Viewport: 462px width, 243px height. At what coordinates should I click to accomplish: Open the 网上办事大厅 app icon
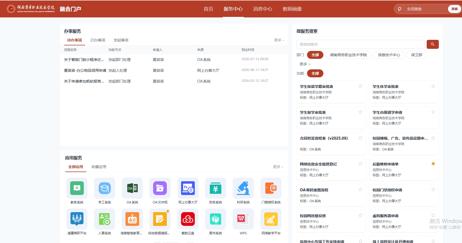[x=188, y=188]
